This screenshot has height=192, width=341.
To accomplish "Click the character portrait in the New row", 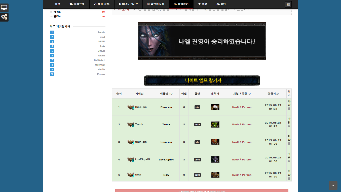I will click(x=215, y=175).
